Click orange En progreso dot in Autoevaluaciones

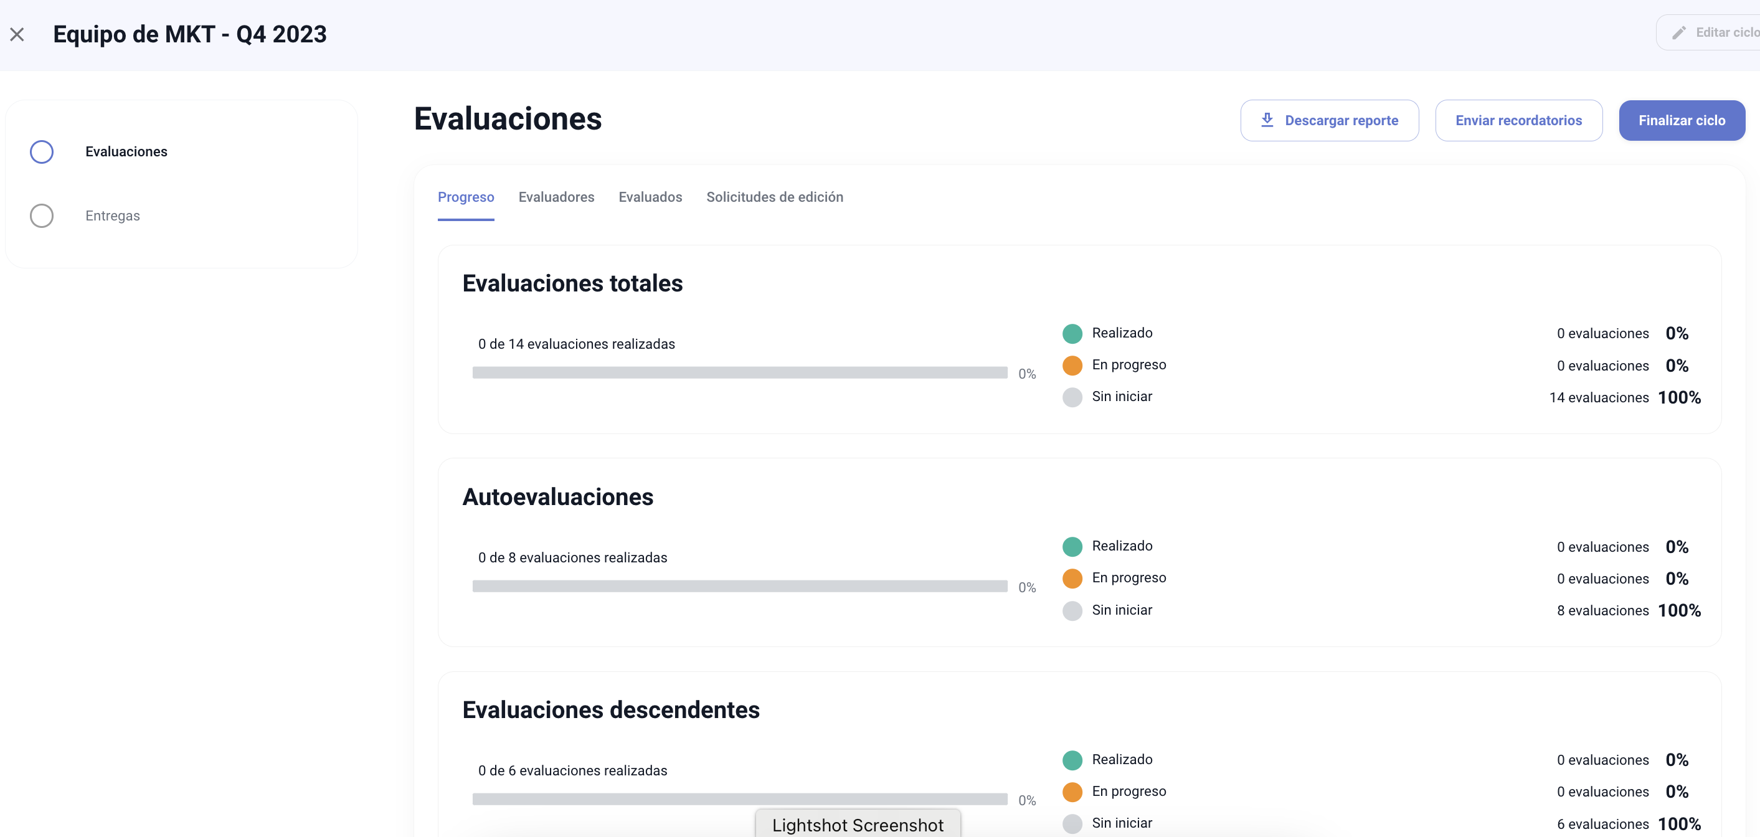click(1072, 579)
